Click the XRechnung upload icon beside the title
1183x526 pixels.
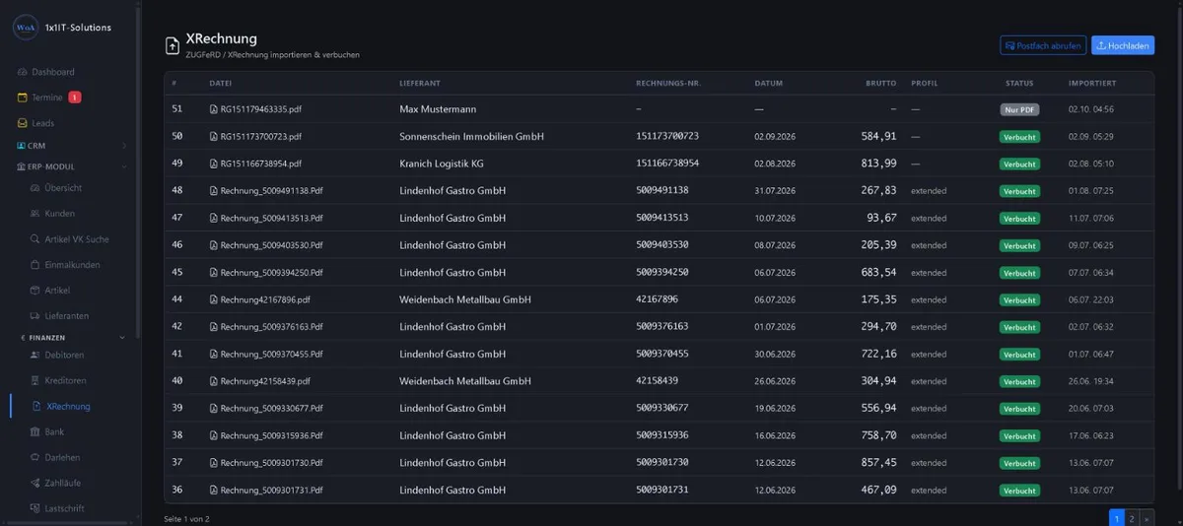173,45
